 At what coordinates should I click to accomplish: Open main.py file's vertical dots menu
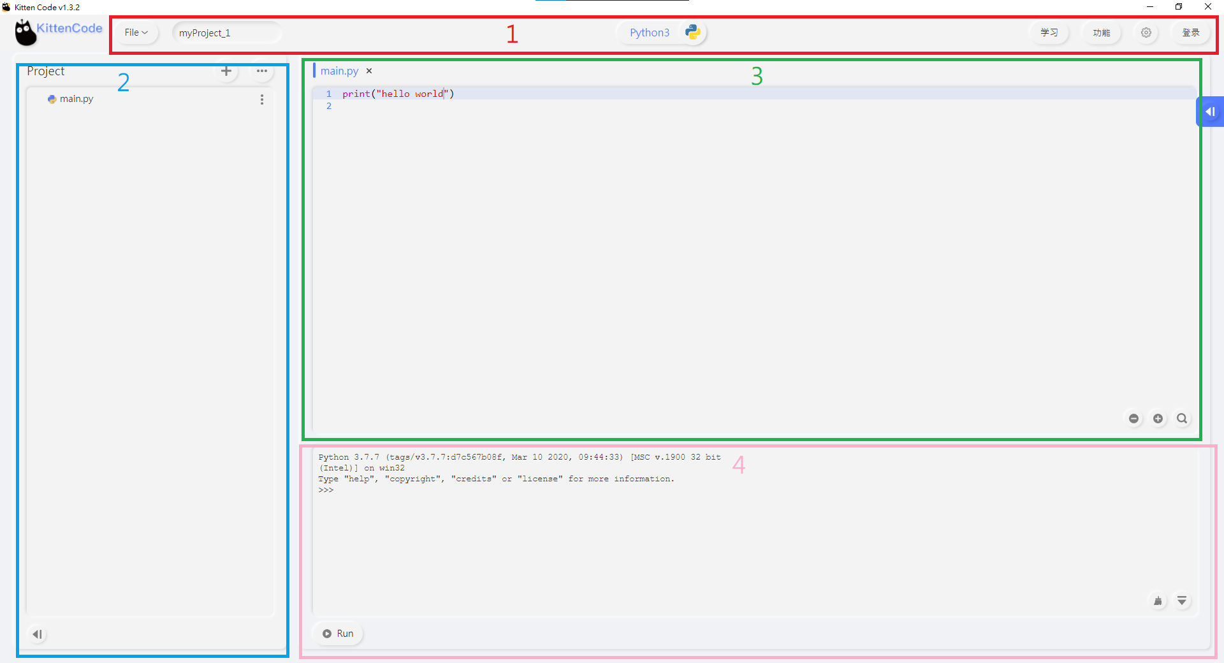pos(262,99)
